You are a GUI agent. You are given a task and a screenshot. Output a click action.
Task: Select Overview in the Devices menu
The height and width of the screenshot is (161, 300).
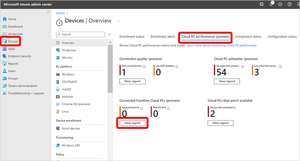[79, 43]
